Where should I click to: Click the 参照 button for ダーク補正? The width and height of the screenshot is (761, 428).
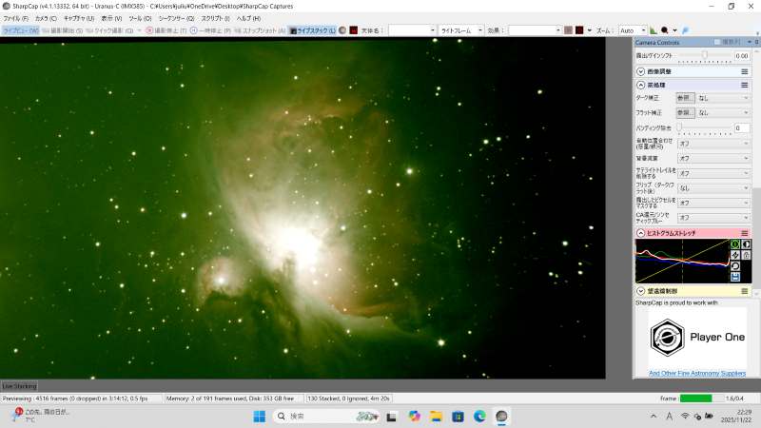tap(685, 98)
